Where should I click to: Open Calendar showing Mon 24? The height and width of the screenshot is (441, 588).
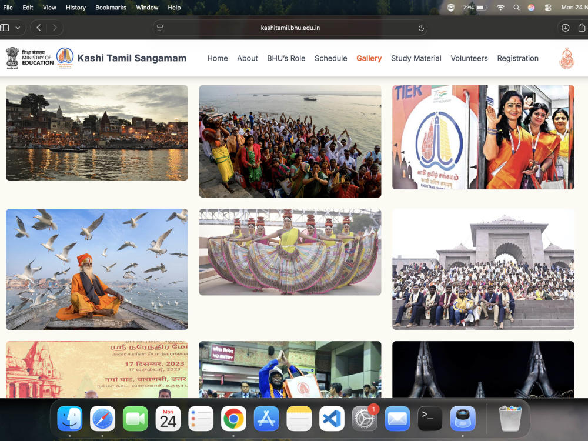(x=168, y=419)
